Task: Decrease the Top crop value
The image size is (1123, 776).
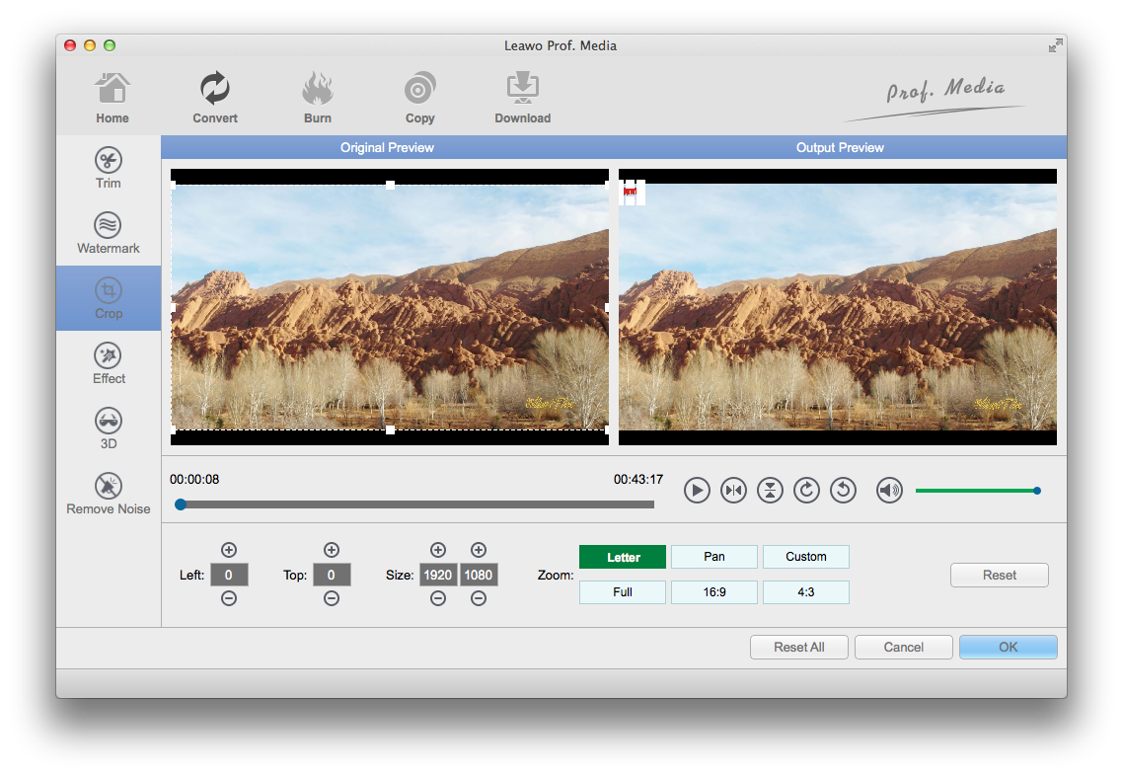Action: (332, 598)
